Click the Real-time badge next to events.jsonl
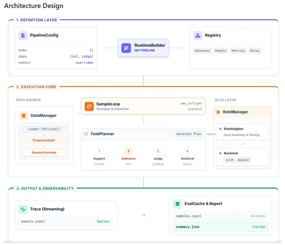The width and height of the screenshot is (285, 245). click(x=103, y=222)
